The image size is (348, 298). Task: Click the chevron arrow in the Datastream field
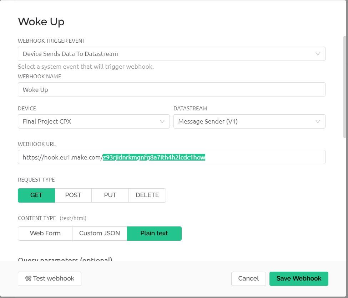point(317,121)
